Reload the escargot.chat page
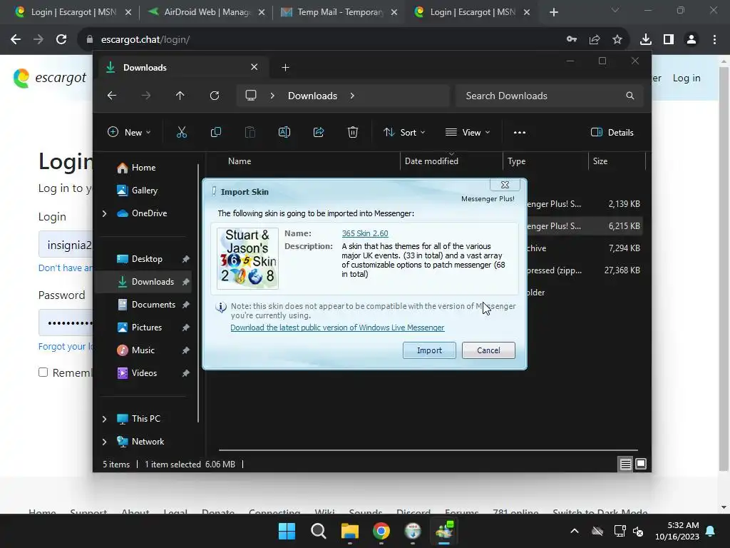This screenshot has width=730, height=548. click(x=61, y=40)
